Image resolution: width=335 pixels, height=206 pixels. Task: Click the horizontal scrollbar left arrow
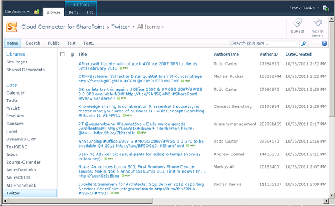pos(6,200)
